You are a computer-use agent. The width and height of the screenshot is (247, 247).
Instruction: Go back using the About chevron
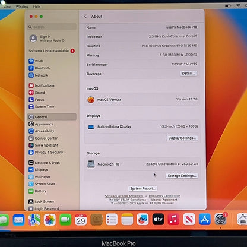point(85,17)
